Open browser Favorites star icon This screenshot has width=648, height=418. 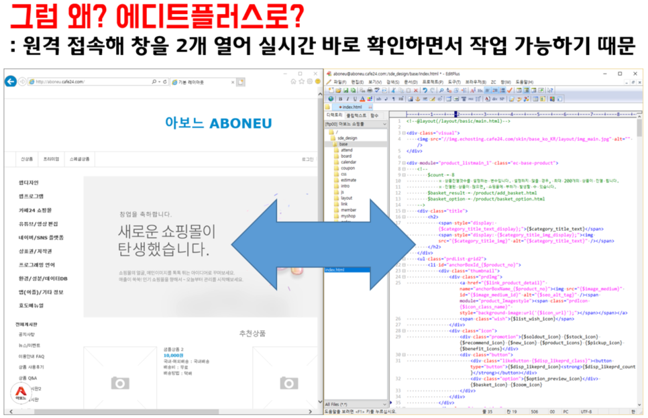pyautogui.click(x=302, y=81)
